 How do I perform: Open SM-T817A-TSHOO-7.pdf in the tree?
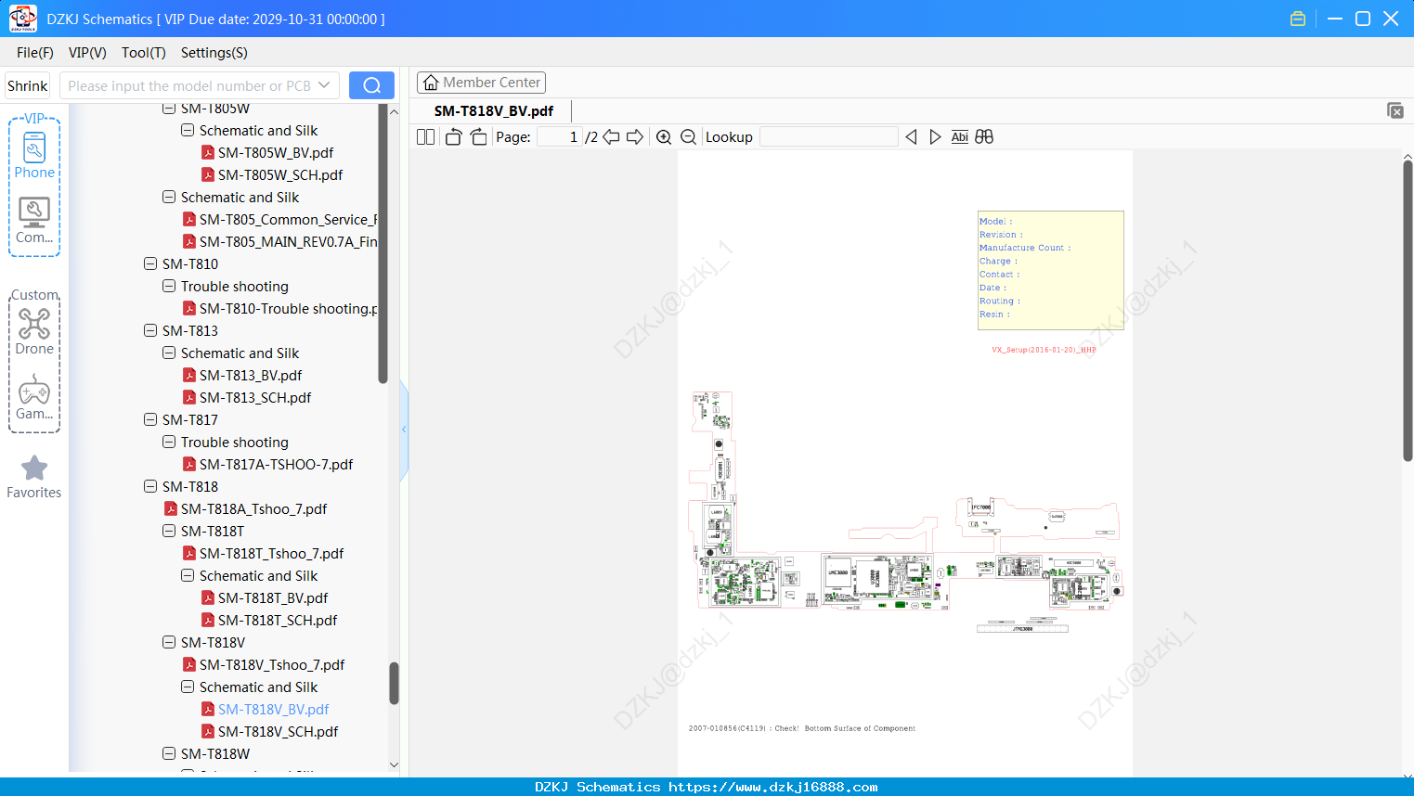point(277,464)
